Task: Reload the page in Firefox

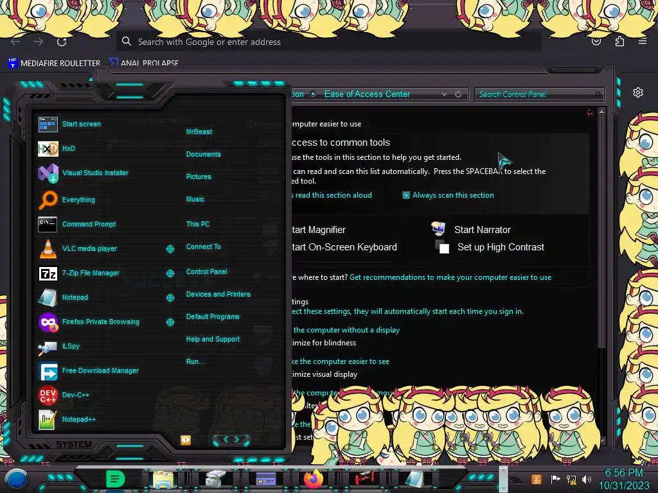Action: tap(62, 42)
